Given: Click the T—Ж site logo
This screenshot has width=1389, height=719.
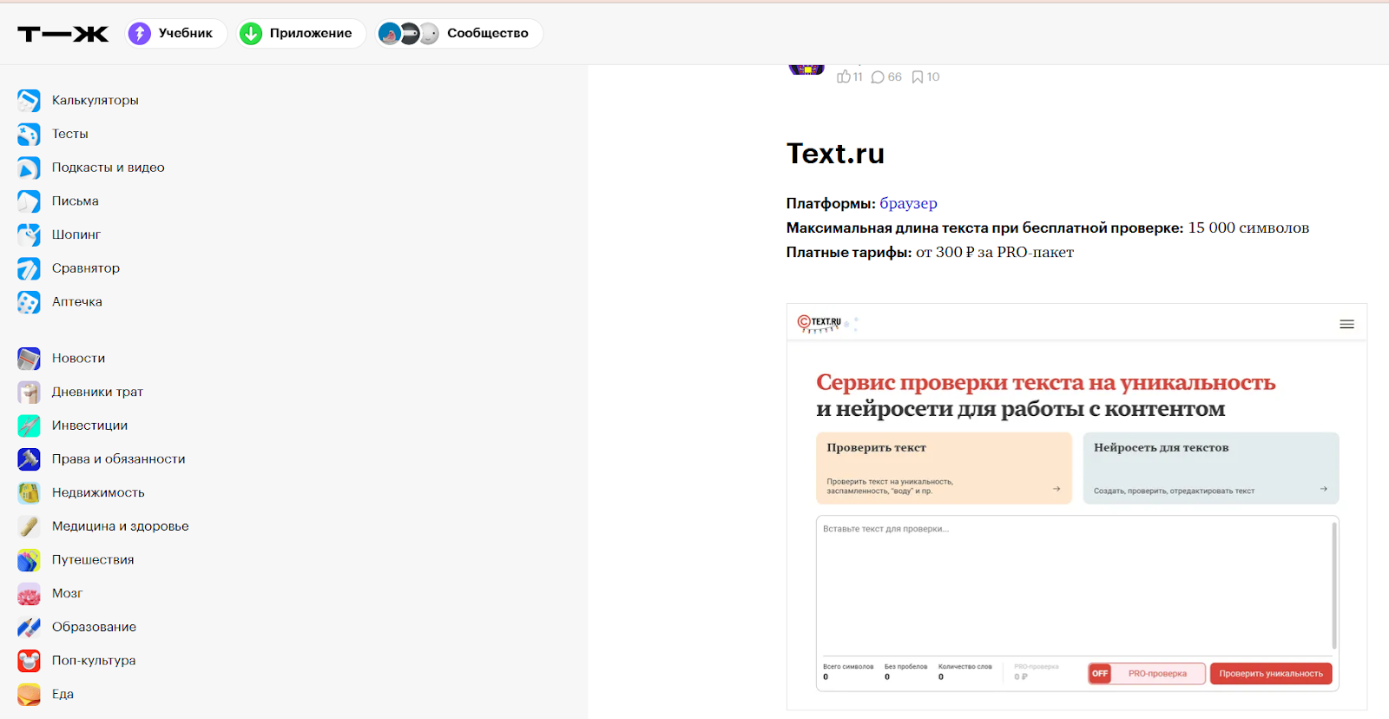Looking at the screenshot, I should (63, 34).
